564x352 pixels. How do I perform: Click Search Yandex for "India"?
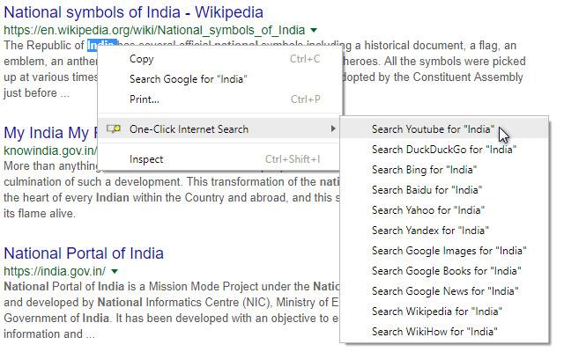click(x=430, y=231)
